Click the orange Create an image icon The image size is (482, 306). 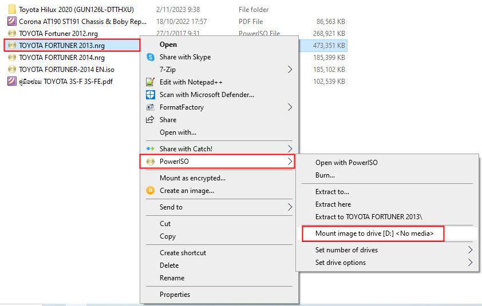coord(151,191)
